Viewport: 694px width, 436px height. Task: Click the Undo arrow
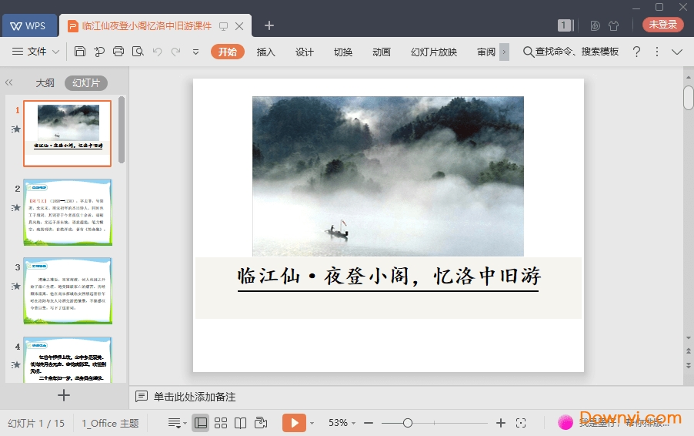157,52
